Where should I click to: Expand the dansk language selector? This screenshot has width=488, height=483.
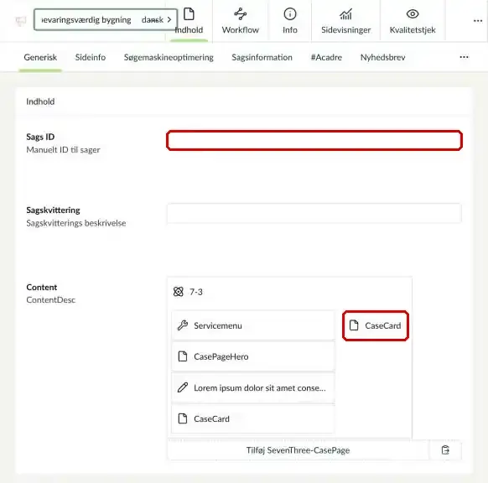tap(156, 20)
